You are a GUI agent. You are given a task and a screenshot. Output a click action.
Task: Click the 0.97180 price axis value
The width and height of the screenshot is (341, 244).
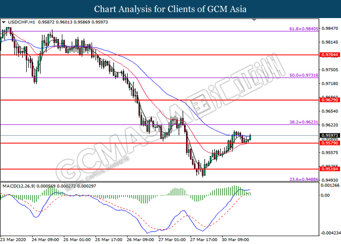(x=330, y=83)
